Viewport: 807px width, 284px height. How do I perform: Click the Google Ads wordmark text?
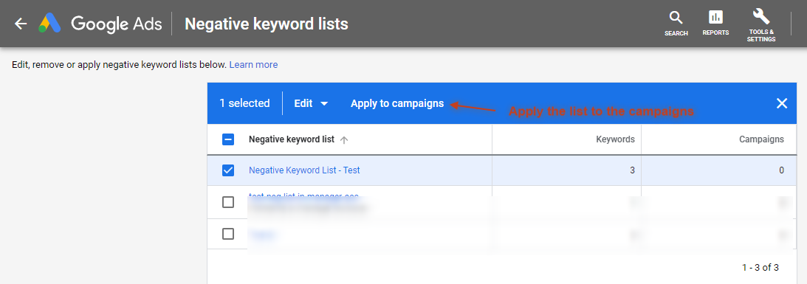tap(117, 24)
